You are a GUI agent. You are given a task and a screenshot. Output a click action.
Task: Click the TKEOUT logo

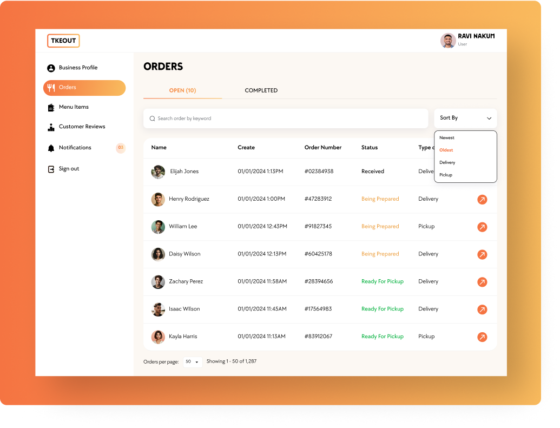pos(63,41)
